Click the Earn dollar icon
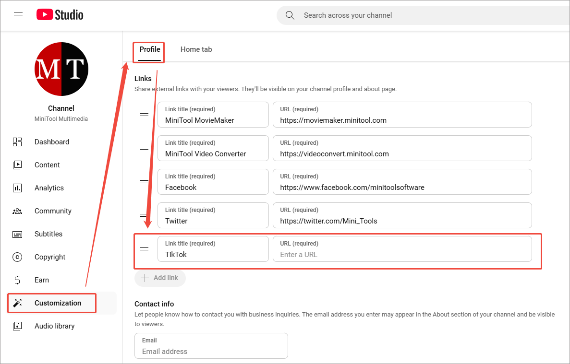Viewport: 570px width, 364px height. point(17,280)
